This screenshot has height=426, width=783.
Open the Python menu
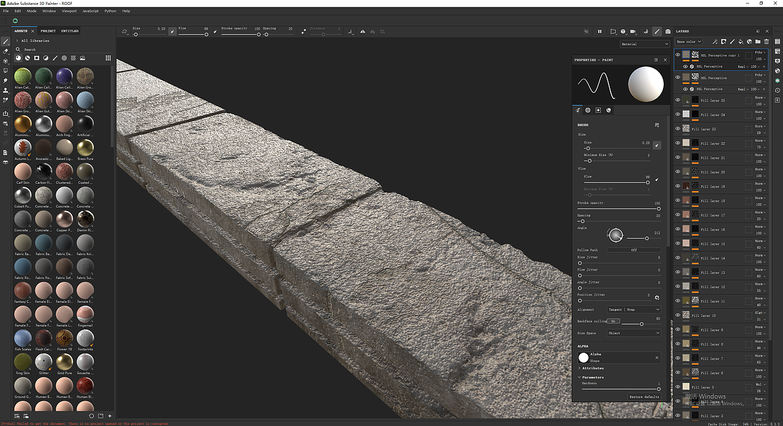[110, 11]
